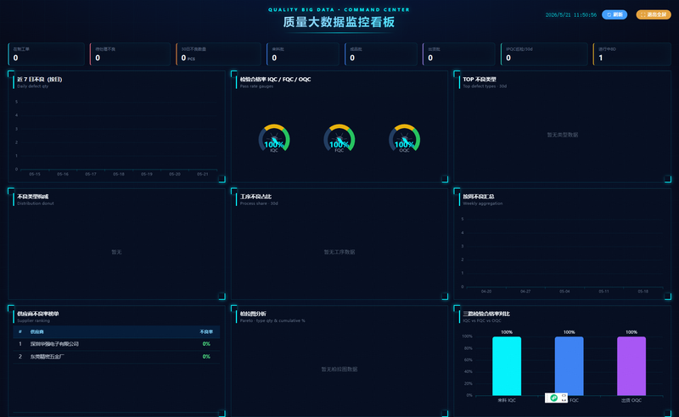
Task: Click the 来料批 KPI card
Action: [303, 54]
